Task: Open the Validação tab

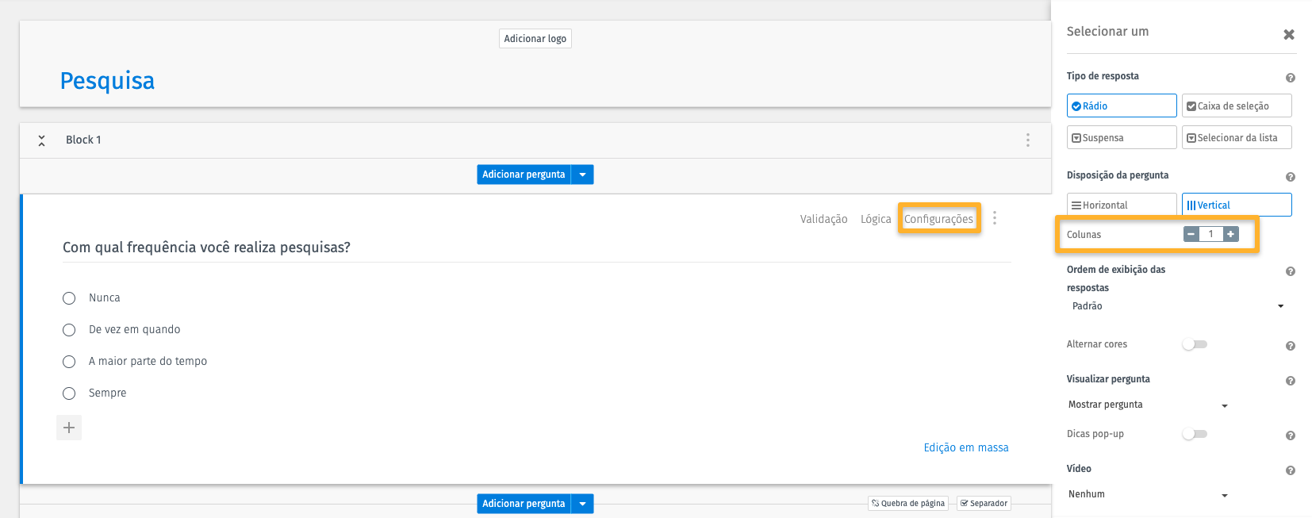Action: (823, 219)
